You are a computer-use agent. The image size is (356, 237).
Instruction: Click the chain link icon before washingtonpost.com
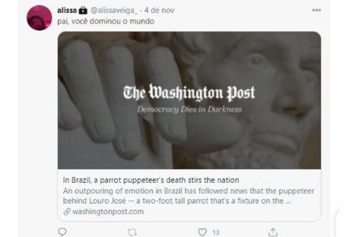67,211
